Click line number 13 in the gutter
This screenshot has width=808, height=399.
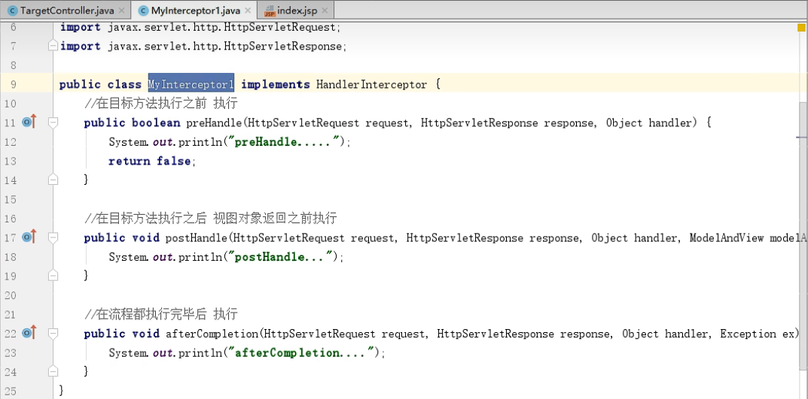click(11, 161)
